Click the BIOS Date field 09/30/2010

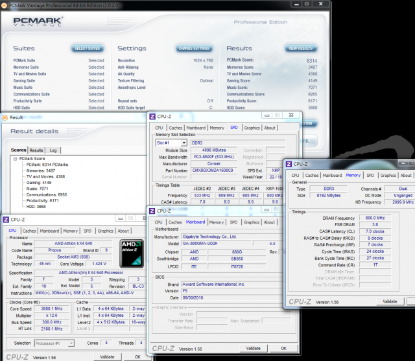tap(231, 297)
